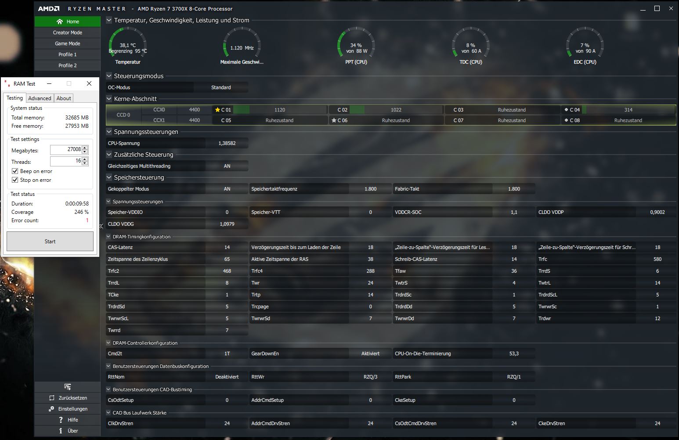
Task: Click Speichertaktfrequenz 1.800 value
Action: 370,189
